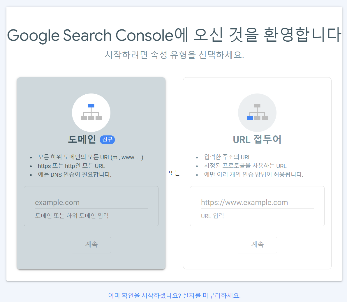
Task: Click '입력한 주소의 URL' bullet
Action: point(228,157)
